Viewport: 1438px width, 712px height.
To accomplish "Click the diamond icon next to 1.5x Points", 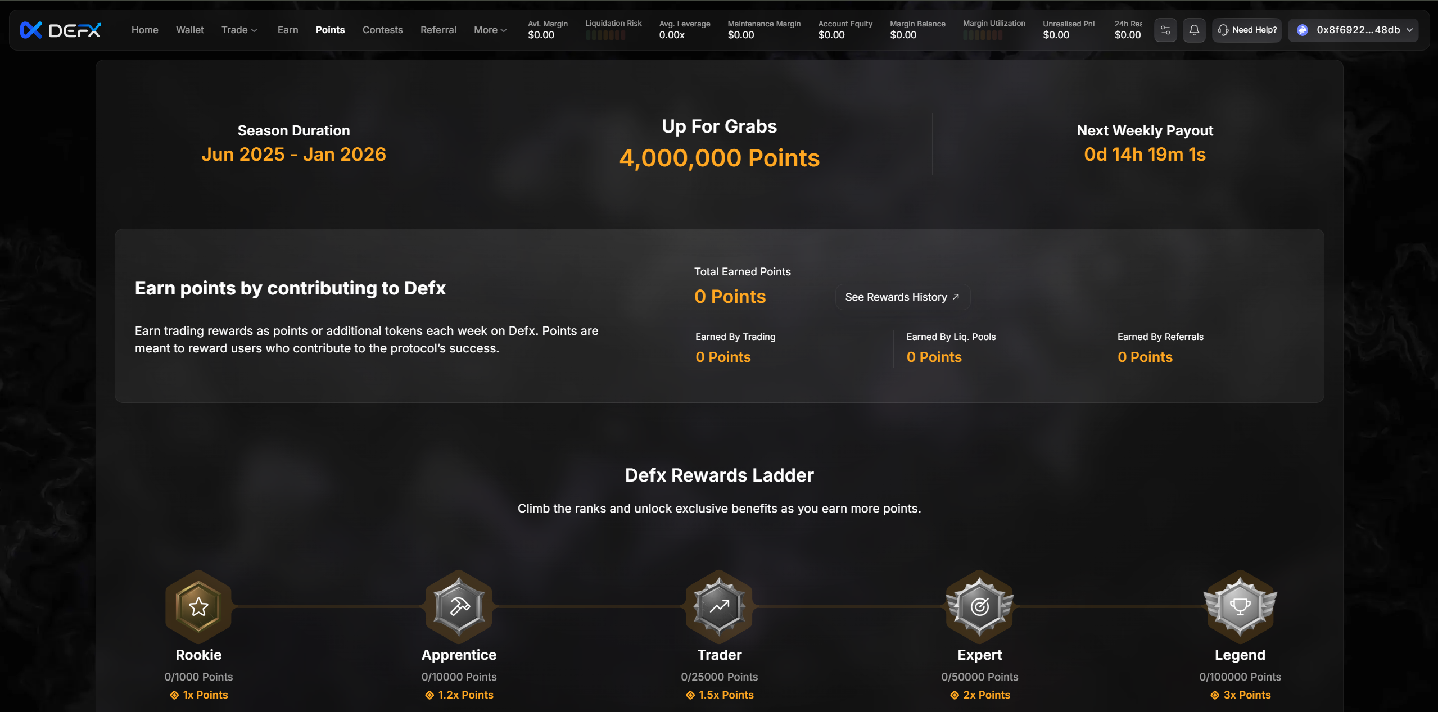I will tap(690, 695).
